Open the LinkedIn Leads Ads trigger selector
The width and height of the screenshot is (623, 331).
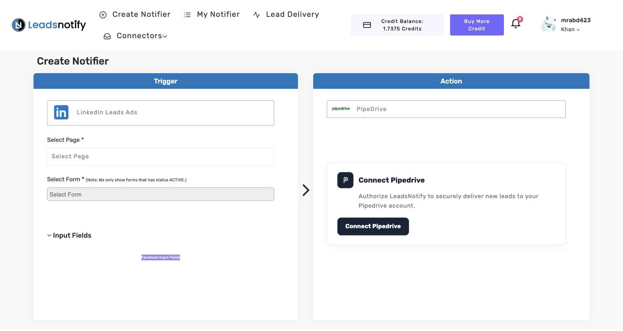161,113
